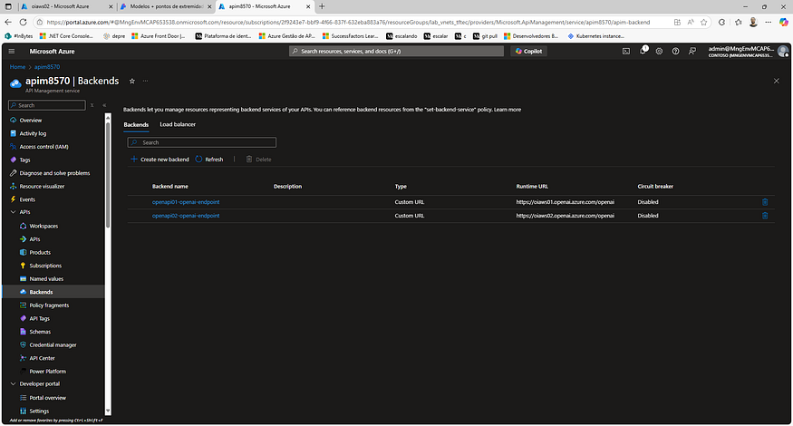Click the backends Search box
This screenshot has width=793, height=426.
tap(202, 142)
